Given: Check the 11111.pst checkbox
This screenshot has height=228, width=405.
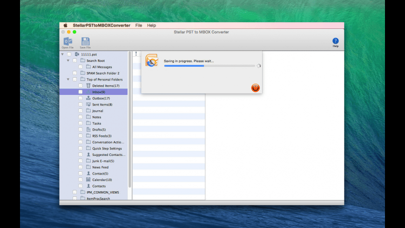Looking at the screenshot, I should (x=69, y=54).
